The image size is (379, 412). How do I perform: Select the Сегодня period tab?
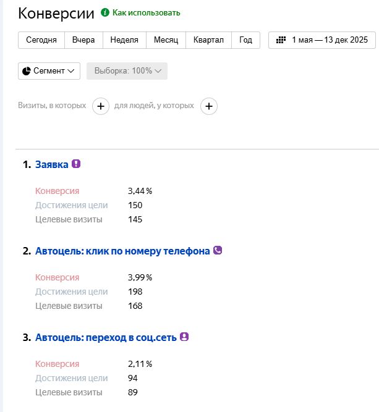[41, 40]
